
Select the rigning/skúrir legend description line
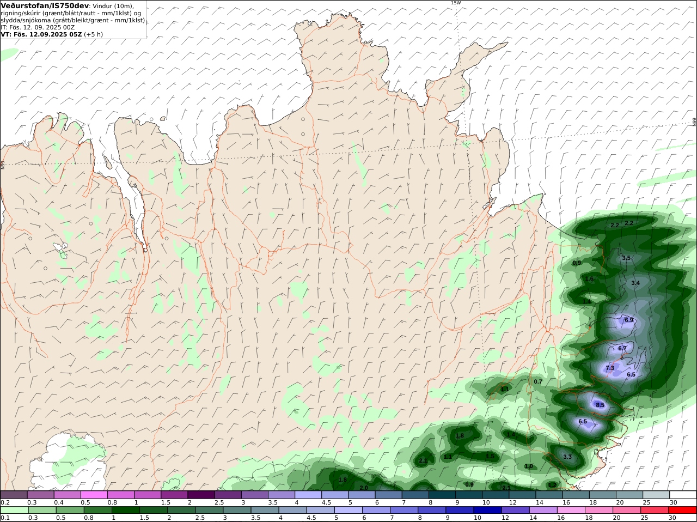click(71, 13)
